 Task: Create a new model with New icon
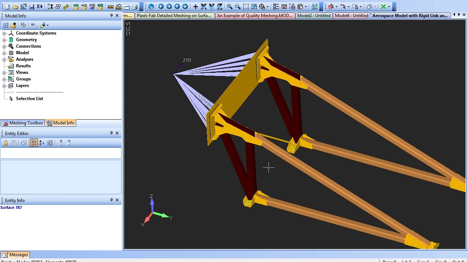[x=7, y=7]
